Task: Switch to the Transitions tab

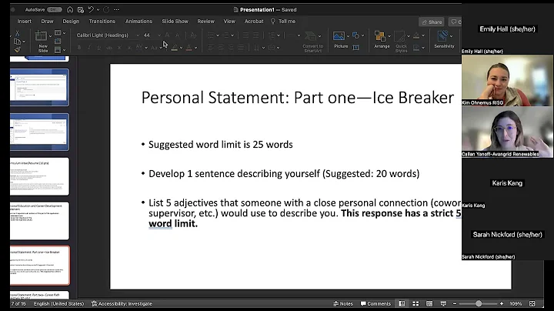Action: click(x=102, y=22)
